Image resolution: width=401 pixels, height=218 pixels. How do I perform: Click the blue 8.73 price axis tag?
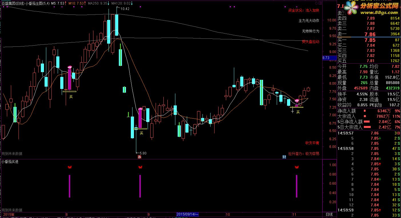(x=329, y=58)
